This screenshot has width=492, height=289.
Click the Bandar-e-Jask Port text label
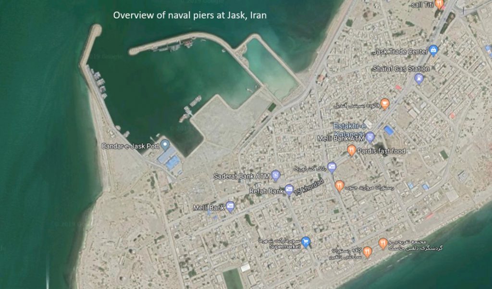[130, 146]
